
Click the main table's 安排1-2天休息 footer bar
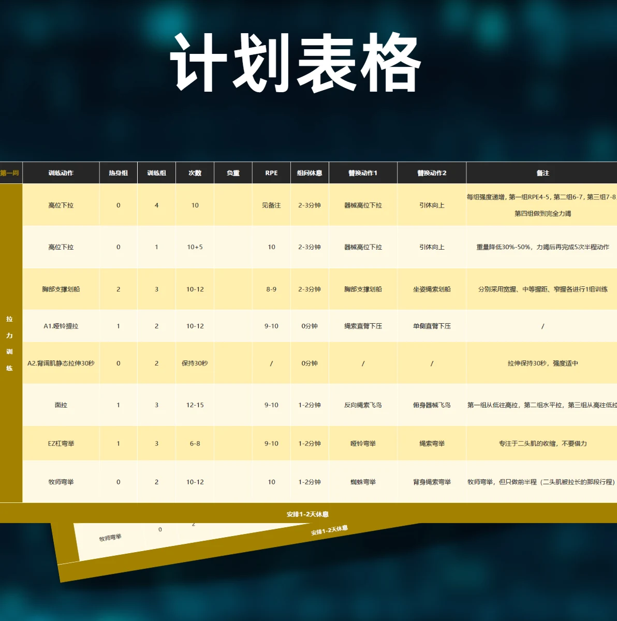308,514
